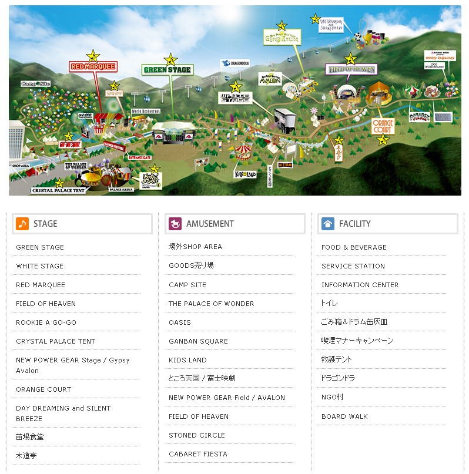Open the STONED CIRCLE link
The width and height of the screenshot is (469, 474).
point(197,435)
